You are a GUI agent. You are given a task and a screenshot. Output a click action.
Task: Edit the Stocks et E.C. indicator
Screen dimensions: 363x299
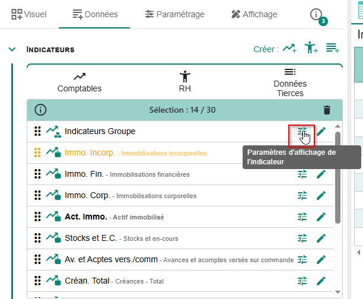click(321, 238)
